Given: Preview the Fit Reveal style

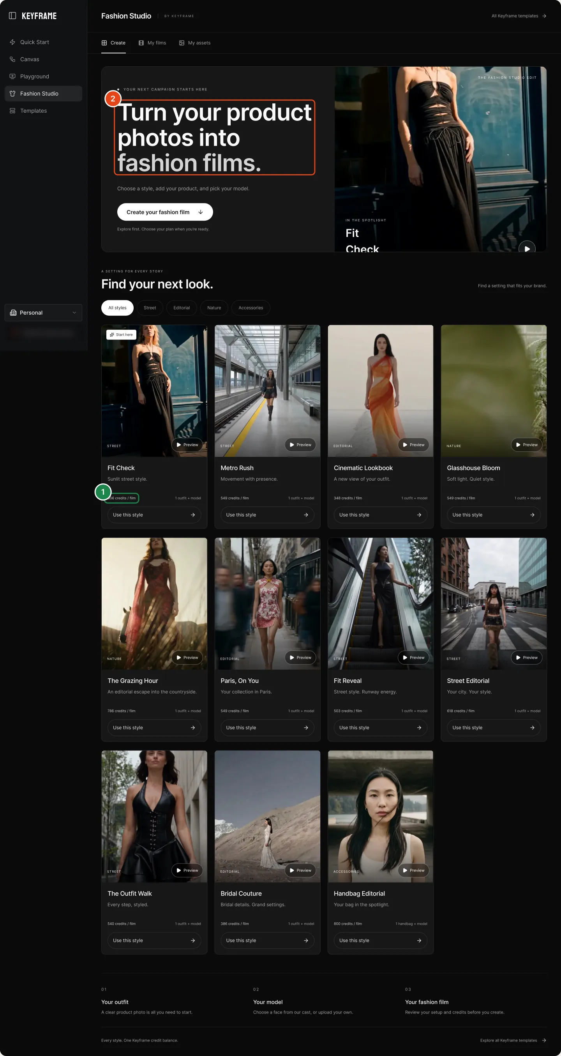Looking at the screenshot, I should (413, 658).
